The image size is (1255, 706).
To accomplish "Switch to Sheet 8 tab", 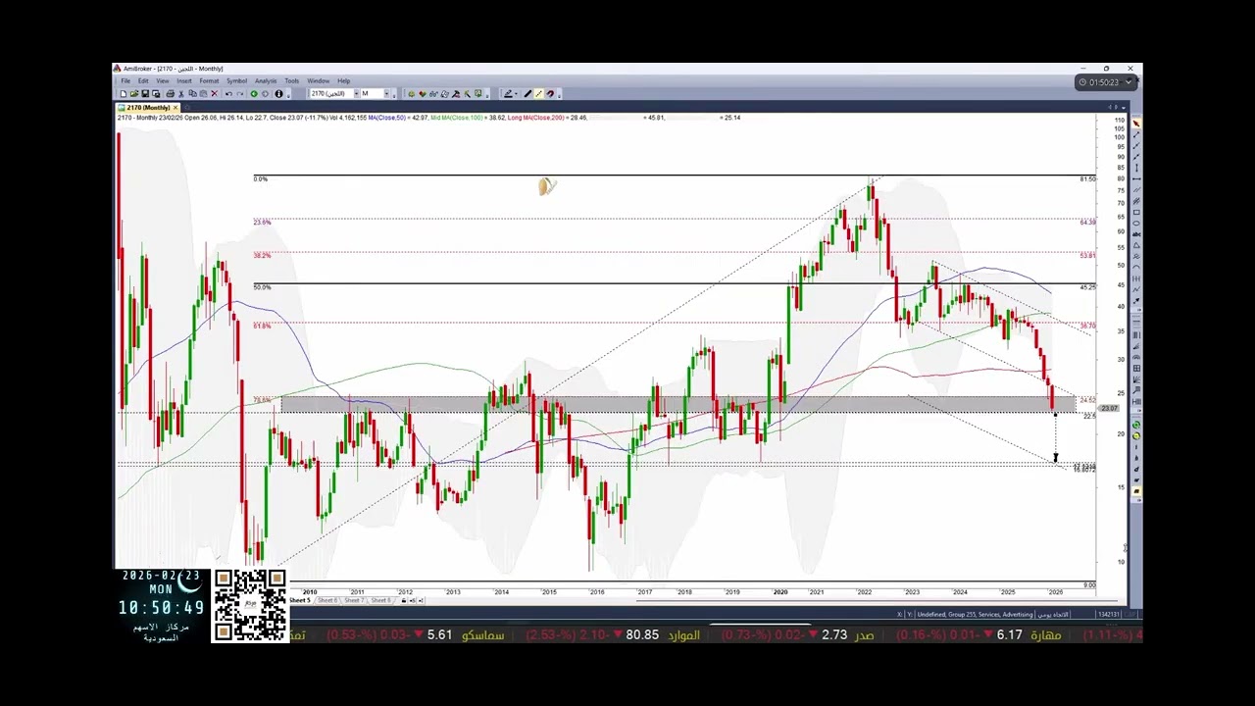I will pos(380,600).
